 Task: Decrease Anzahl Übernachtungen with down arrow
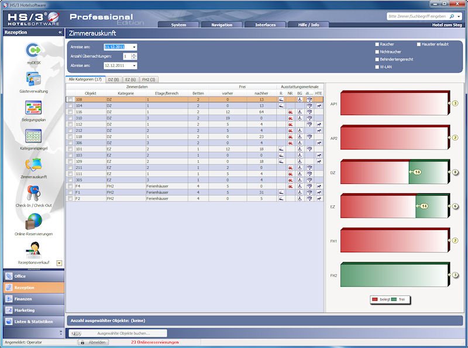pos(134,58)
